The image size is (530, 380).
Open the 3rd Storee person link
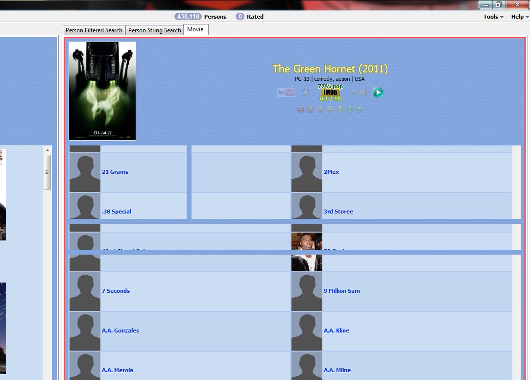point(338,212)
